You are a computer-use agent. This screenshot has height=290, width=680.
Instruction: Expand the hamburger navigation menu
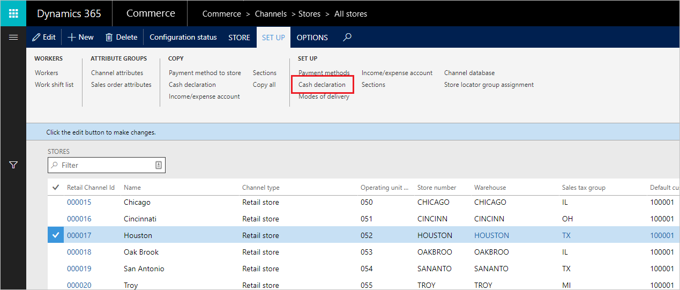click(13, 38)
